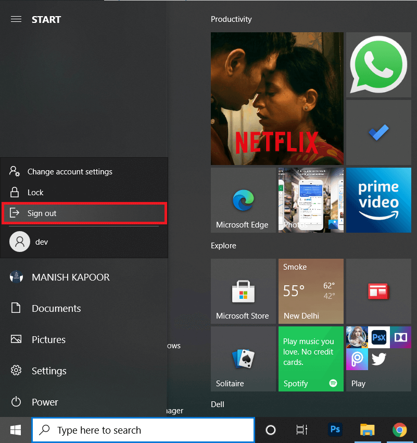Open Change account settings
Image resolution: width=417 pixels, height=443 pixels.
[69, 171]
